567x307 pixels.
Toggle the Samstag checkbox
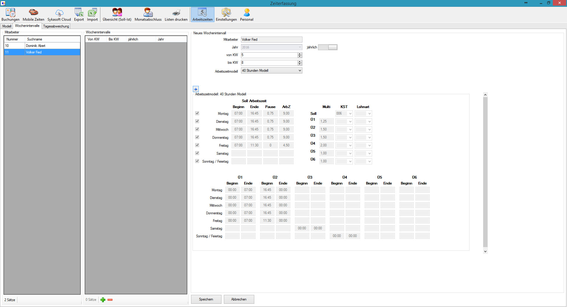click(197, 153)
